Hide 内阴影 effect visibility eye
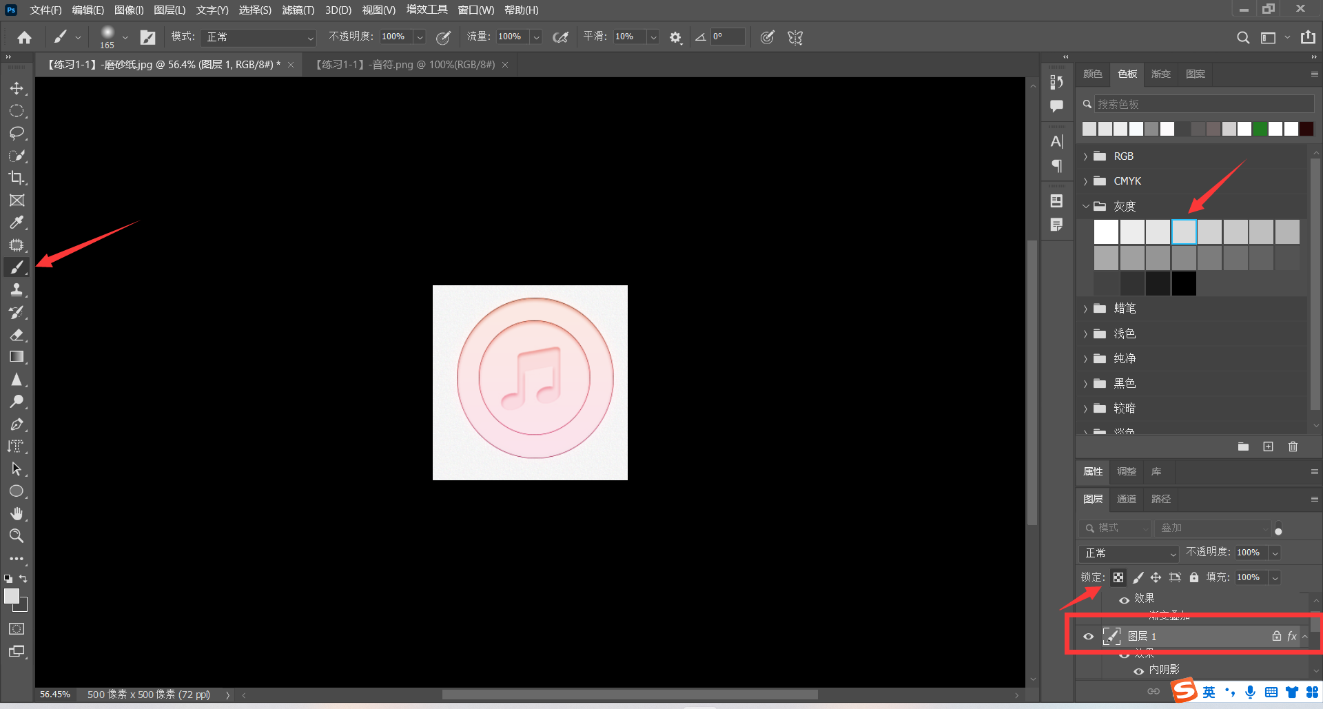This screenshot has width=1323, height=709. [1138, 671]
